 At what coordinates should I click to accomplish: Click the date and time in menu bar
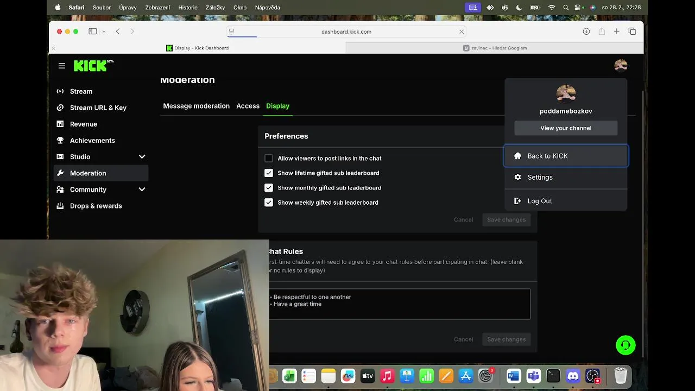[x=621, y=8]
